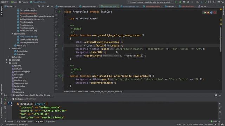The image size is (225, 126).
Task: Toggle the Favorites side tab
Action: click(x=1, y=90)
